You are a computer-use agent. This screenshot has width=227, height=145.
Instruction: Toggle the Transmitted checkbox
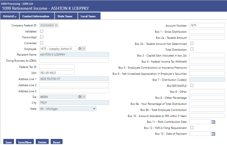click(42, 37)
